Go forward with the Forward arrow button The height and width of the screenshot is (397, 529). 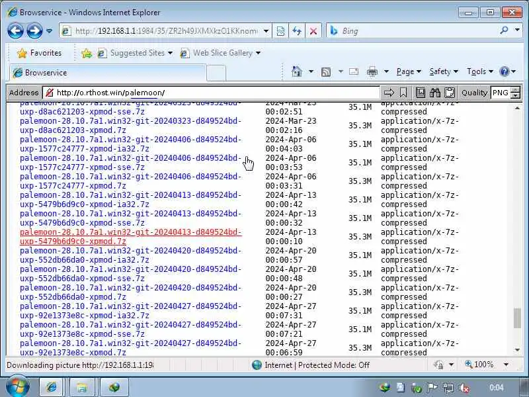click(34, 31)
